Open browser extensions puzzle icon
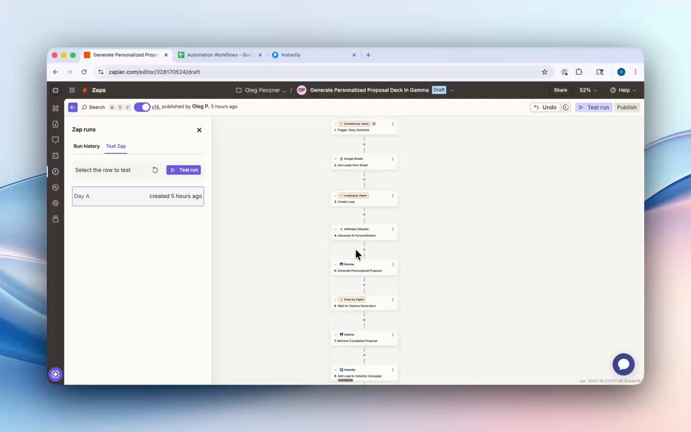Image resolution: width=691 pixels, height=432 pixels. pyautogui.click(x=579, y=72)
